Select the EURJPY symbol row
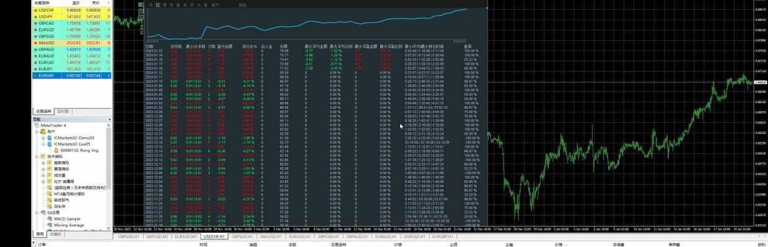The image size is (768, 247). pos(72,69)
